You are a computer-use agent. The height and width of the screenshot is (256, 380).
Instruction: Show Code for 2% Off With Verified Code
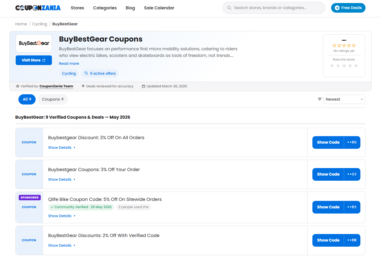(x=336, y=240)
